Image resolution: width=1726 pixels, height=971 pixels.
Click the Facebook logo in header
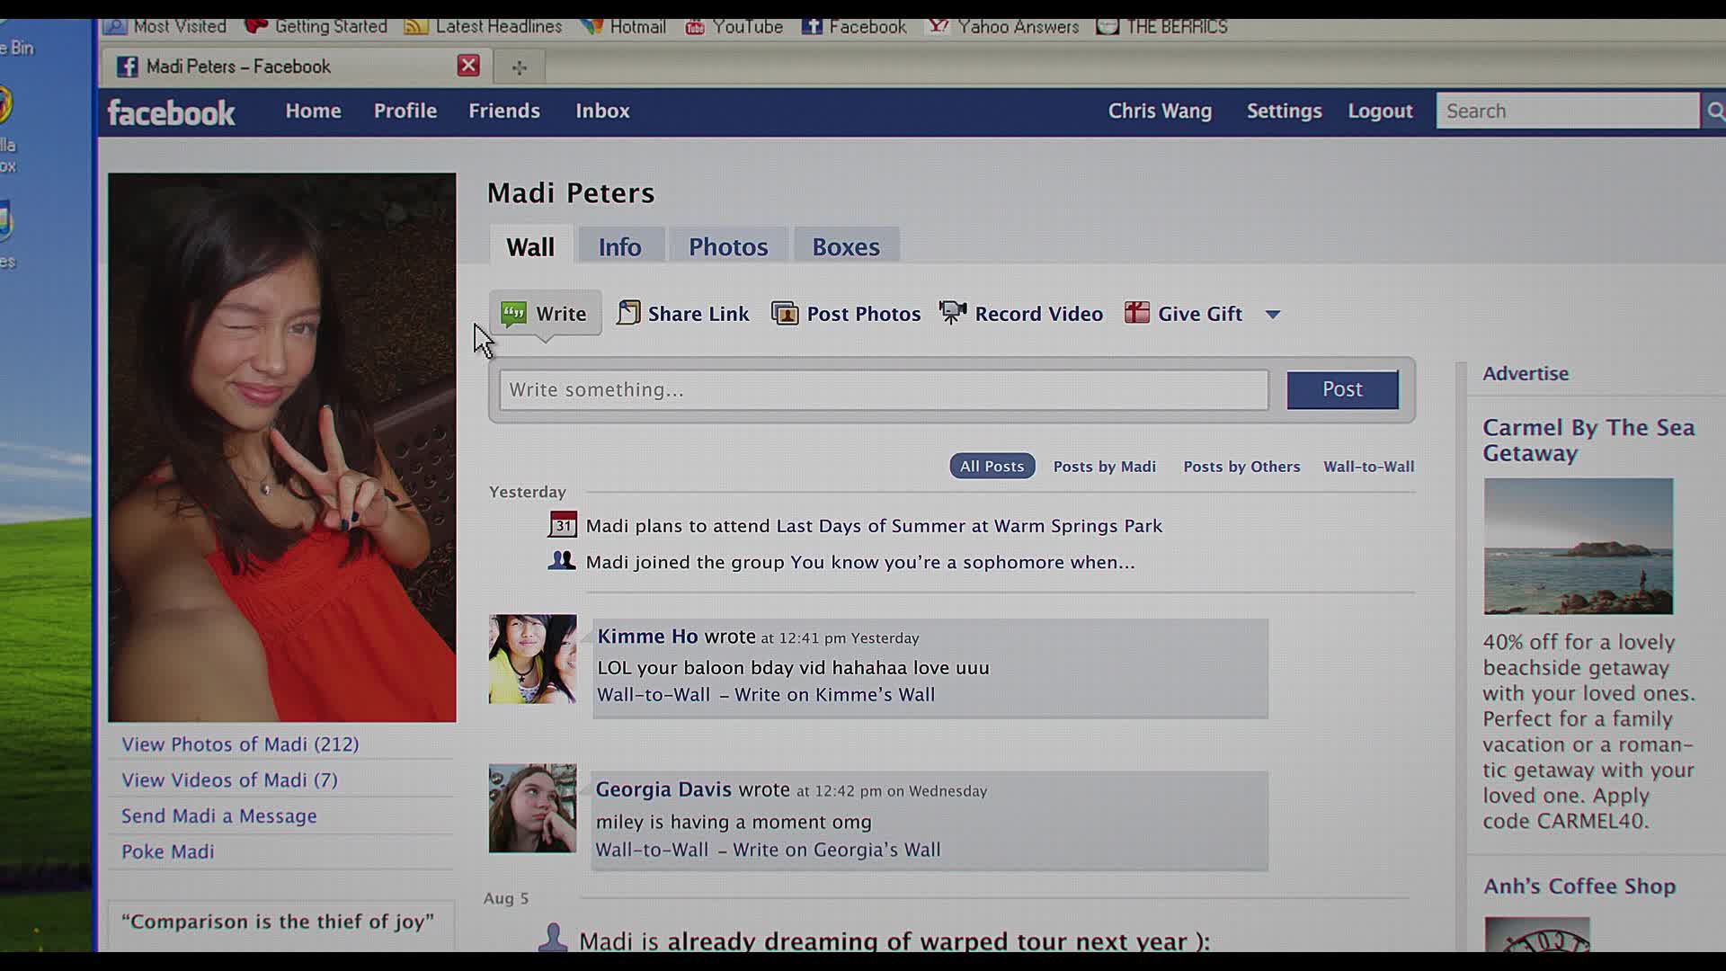(171, 112)
